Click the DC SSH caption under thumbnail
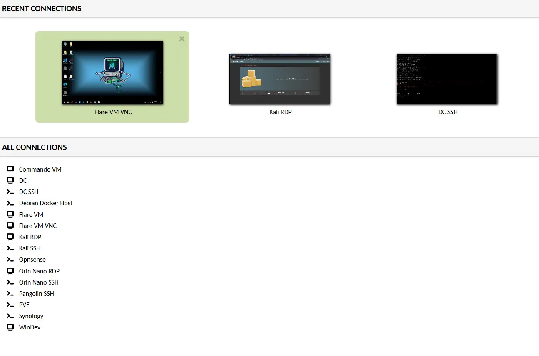The height and width of the screenshot is (356, 539). [448, 112]
